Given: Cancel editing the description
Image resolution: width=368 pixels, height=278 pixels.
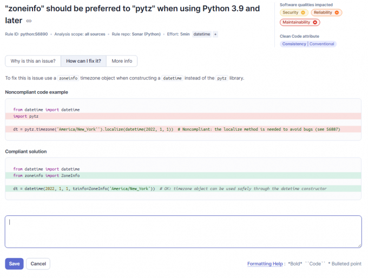Looking at the screenshot, I should (x=38, y=264).
